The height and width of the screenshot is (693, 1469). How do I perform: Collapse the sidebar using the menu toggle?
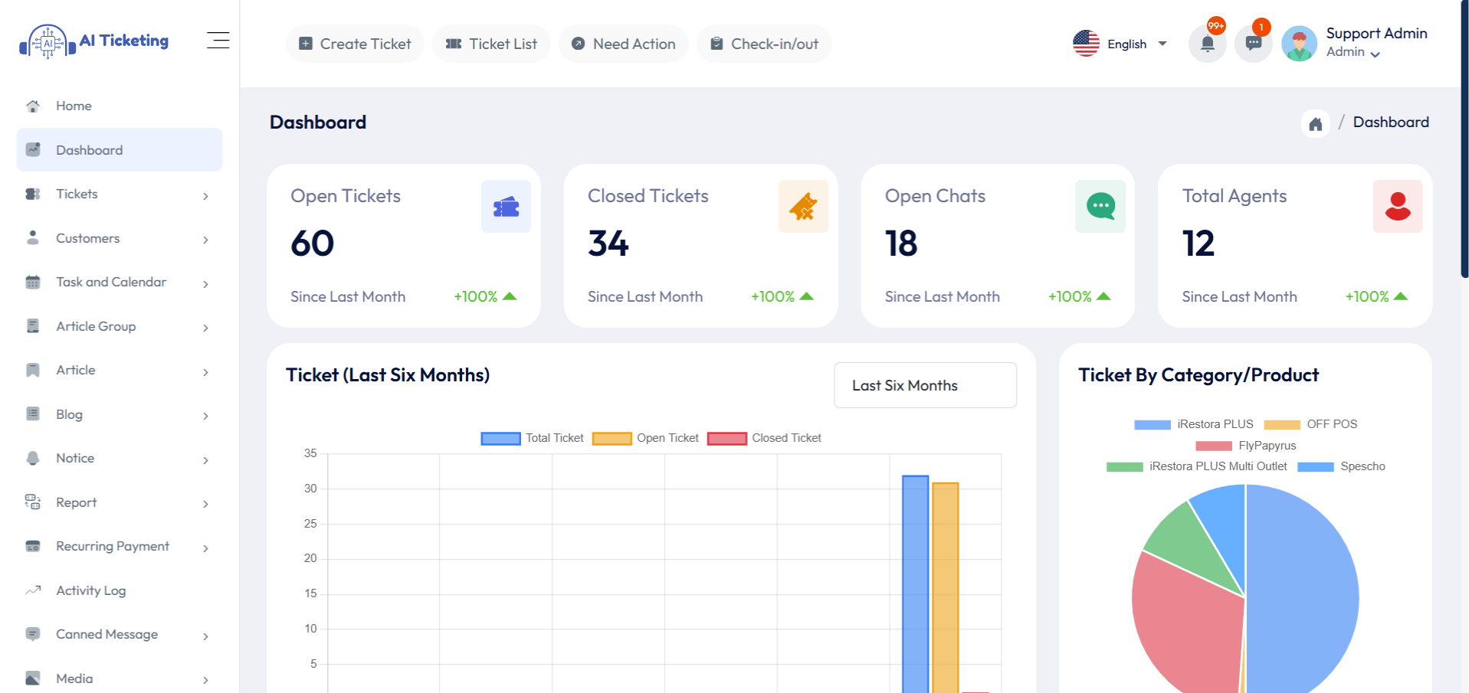(x=217, y=40)
